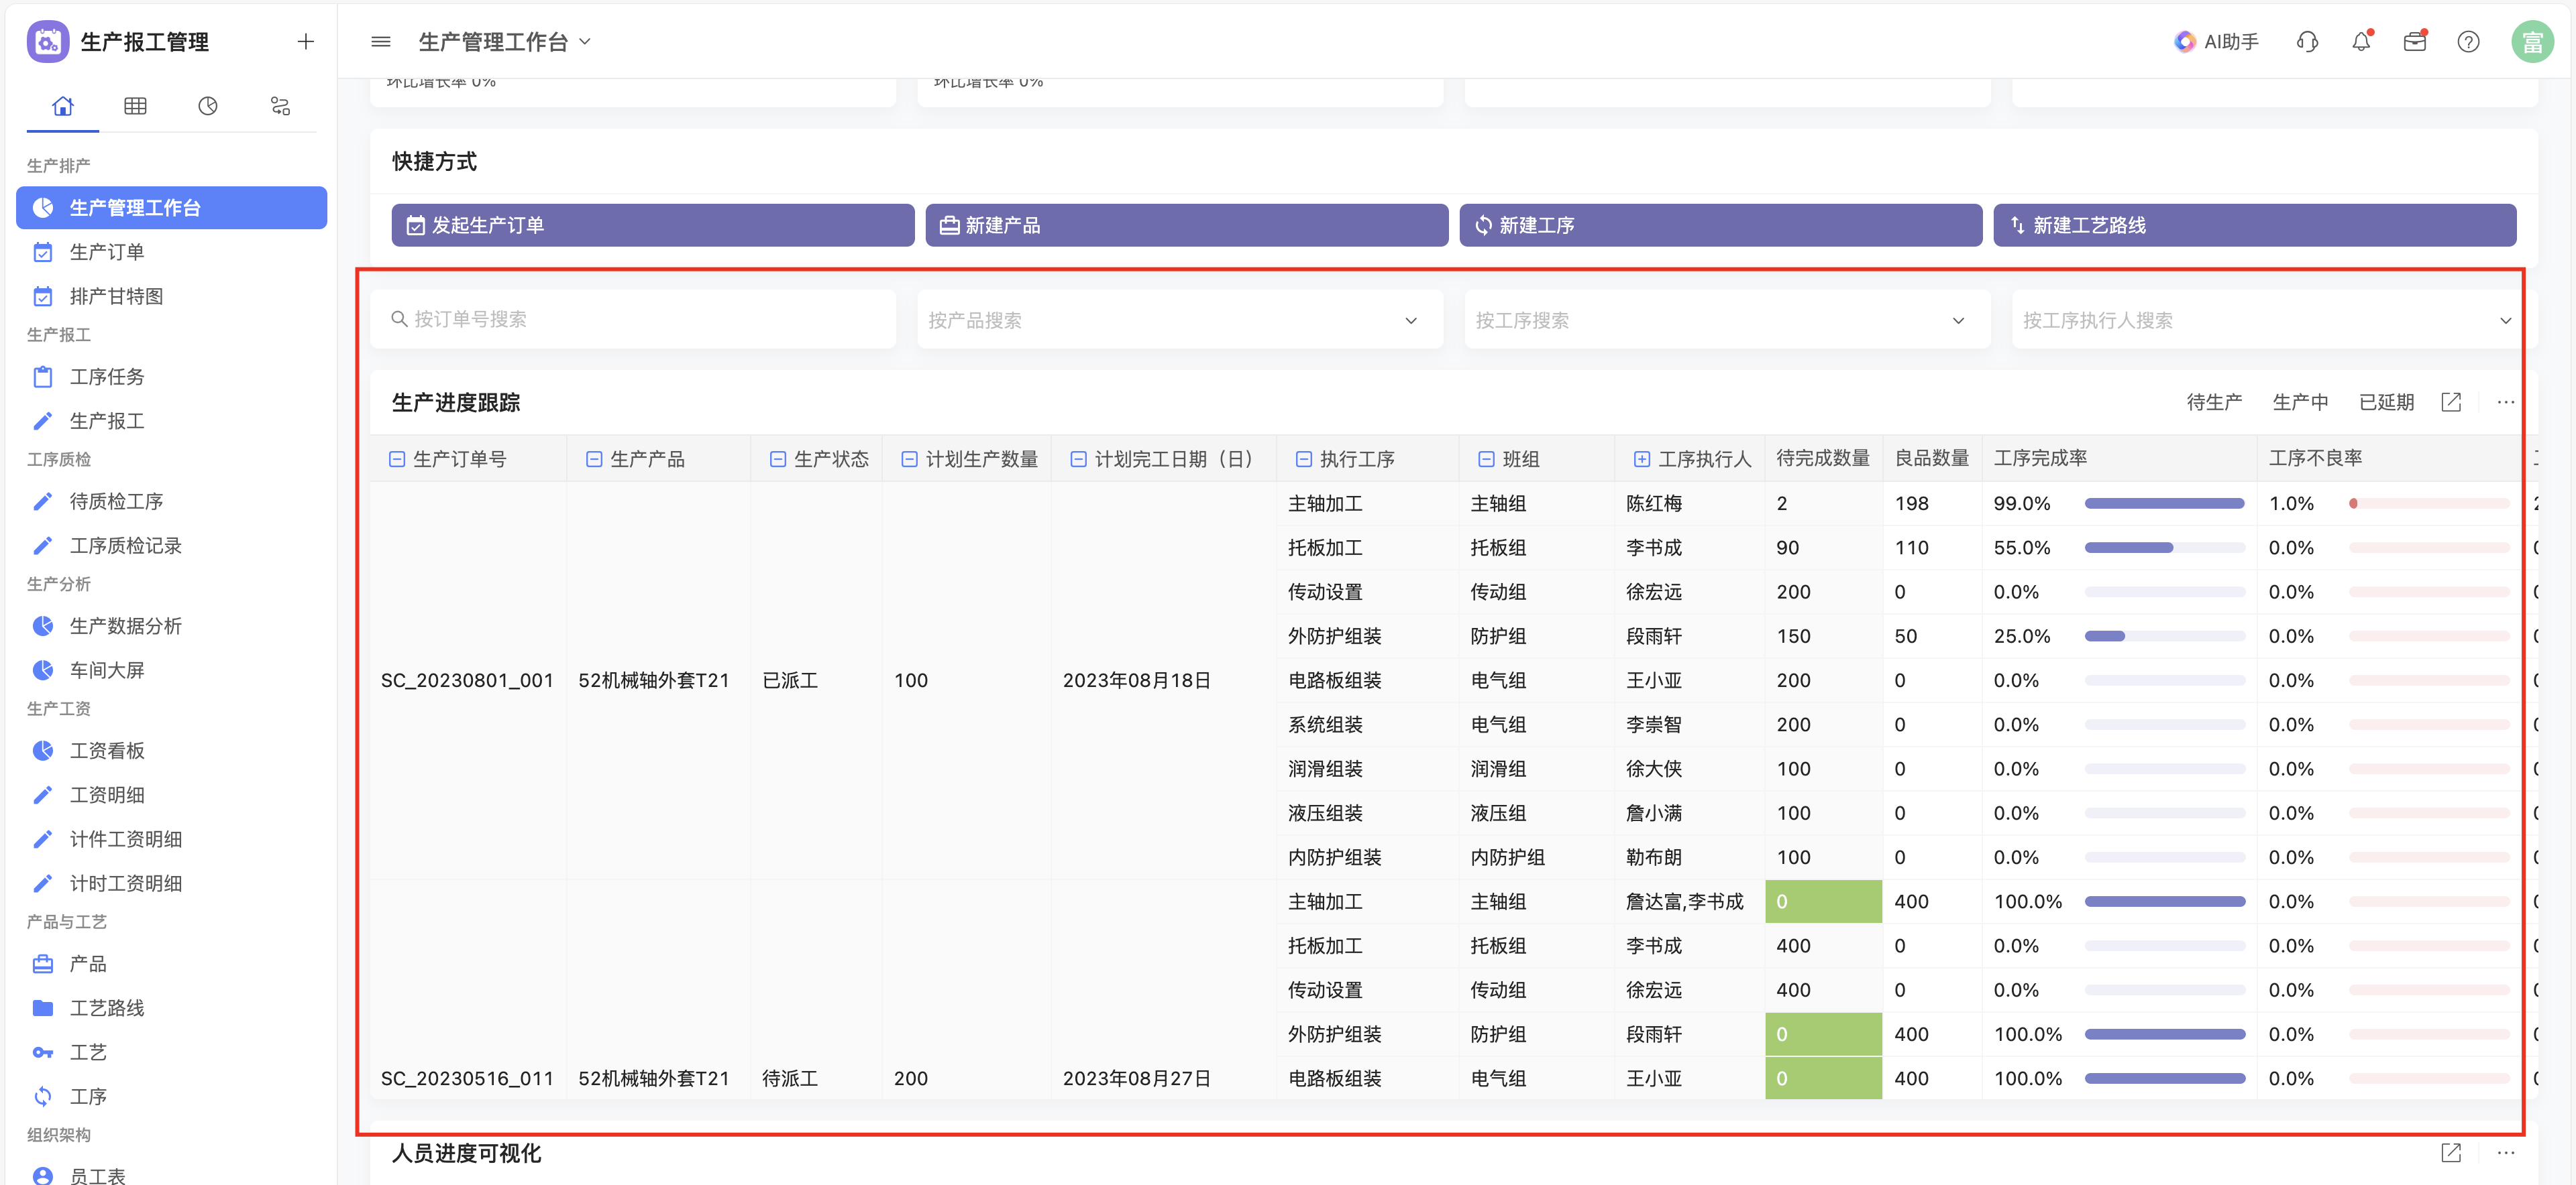Filter by 已延期 tab

2386,401
